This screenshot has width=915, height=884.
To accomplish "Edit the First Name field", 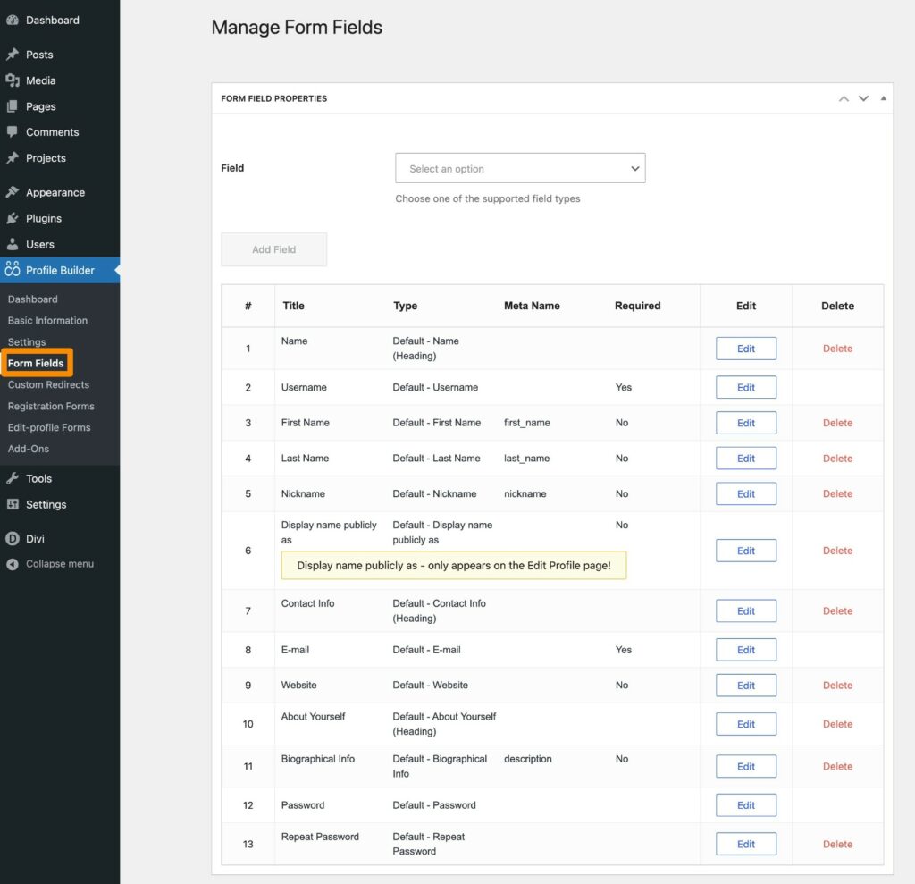I will pos(746,423).
